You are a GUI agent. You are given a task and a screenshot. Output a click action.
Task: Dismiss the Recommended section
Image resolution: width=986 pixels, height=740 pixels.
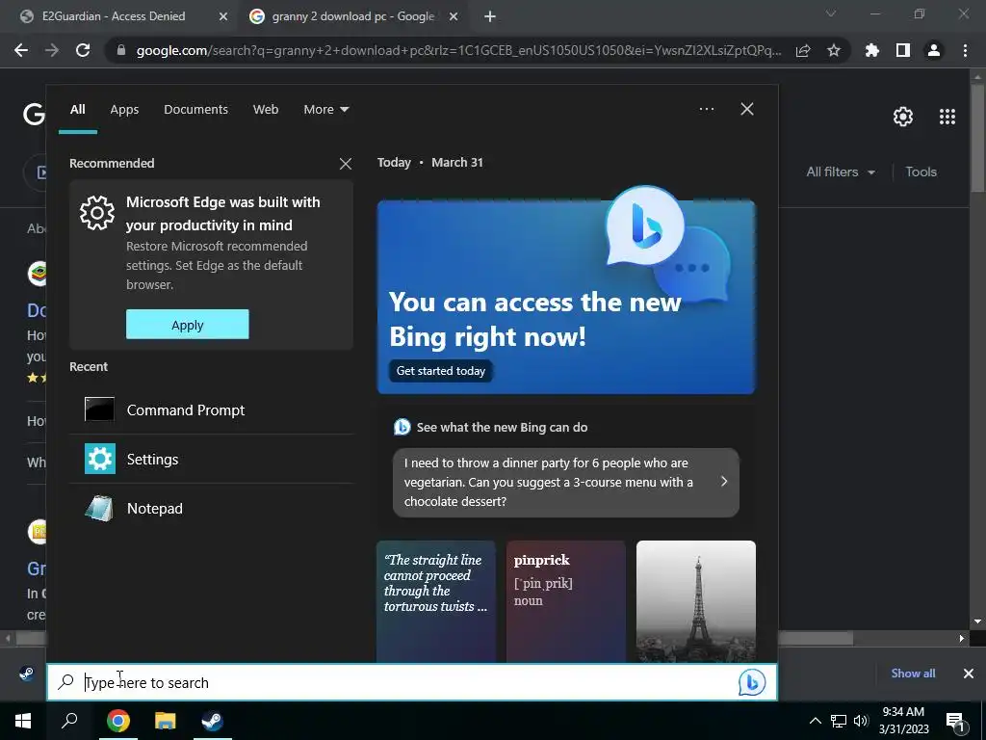click(346, 164)
